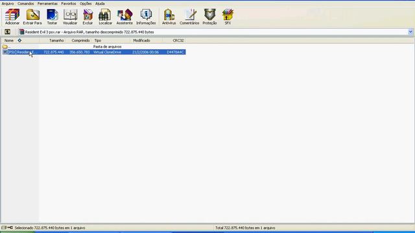Click the 722.875.440 size cell
The image size is (415, 233).
(x=53, y=52)
